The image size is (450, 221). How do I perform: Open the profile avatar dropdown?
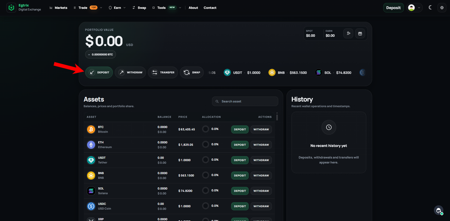pos(414,8)
